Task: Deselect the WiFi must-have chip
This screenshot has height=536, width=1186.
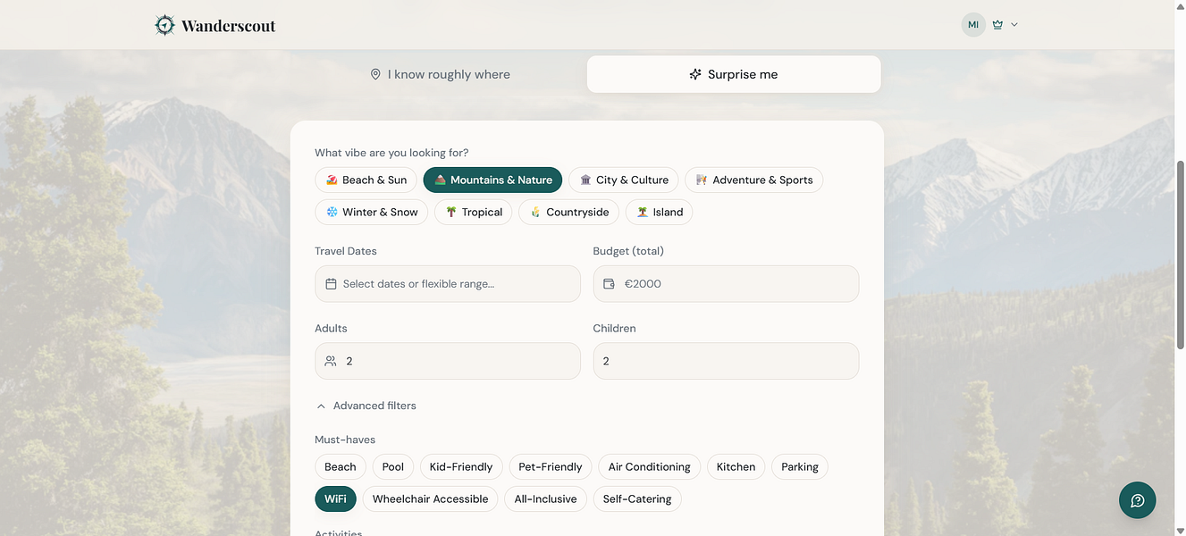Action: pos(335,498)
